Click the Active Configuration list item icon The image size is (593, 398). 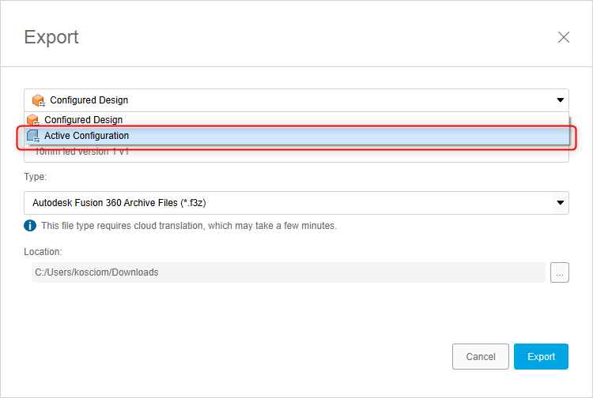(x=32, y=136)
